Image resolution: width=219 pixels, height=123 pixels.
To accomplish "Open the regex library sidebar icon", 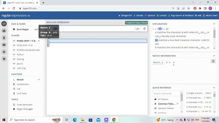I will (4, 31).
